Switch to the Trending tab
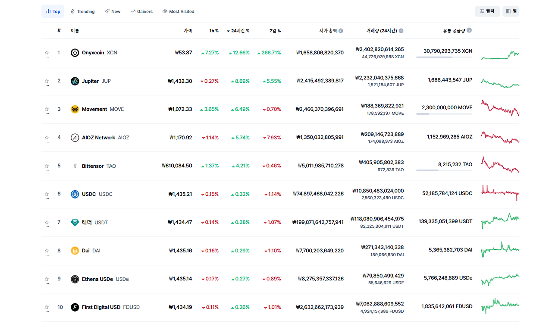Screen dimensions: 552x324 82,12
